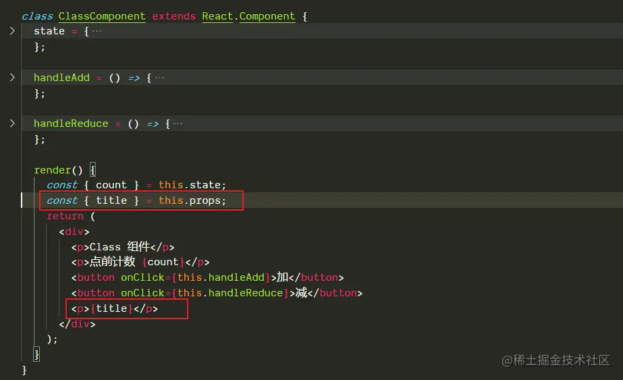
Task: Click the text 'Class 组件' paragraph
Action: click(119, 247)
